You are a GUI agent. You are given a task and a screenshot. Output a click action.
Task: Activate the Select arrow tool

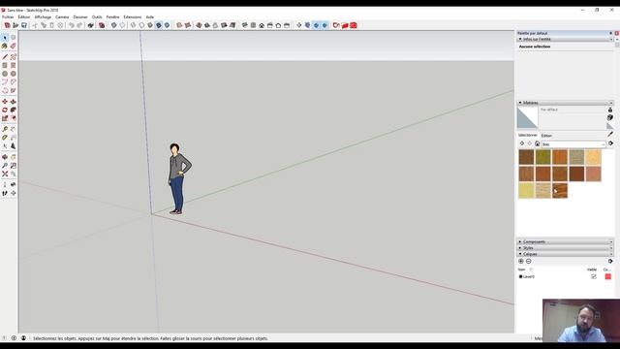point(5,38)
